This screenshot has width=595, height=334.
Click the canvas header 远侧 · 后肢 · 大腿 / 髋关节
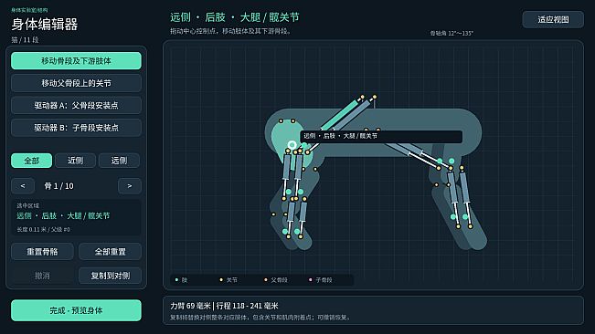click(x=235, y=17)
